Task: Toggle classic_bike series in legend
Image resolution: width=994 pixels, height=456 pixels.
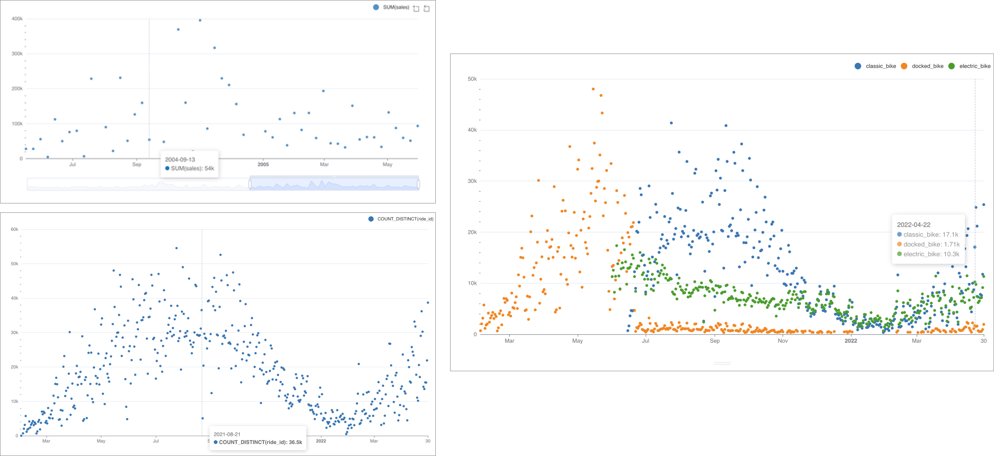Action: [875, 66]
